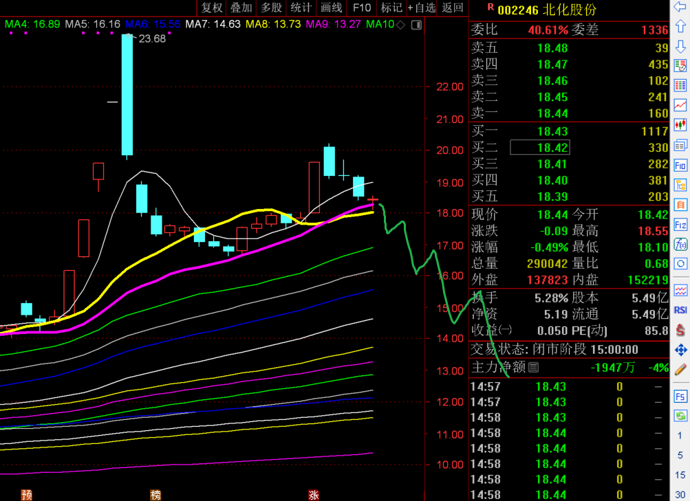Click the MA4: 16.89 legend label

click(x=32, y=24)
